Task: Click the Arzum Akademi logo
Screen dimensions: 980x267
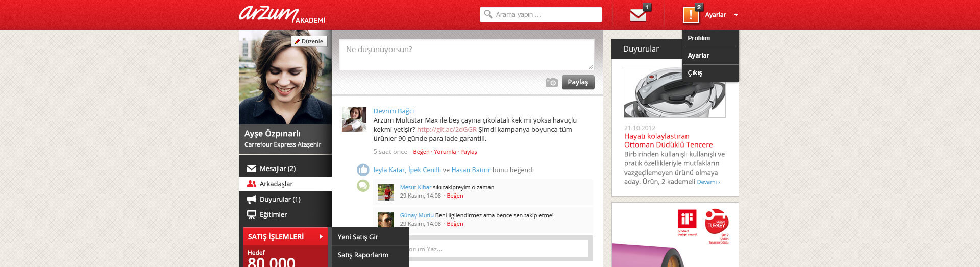Action: coord(282,14)
